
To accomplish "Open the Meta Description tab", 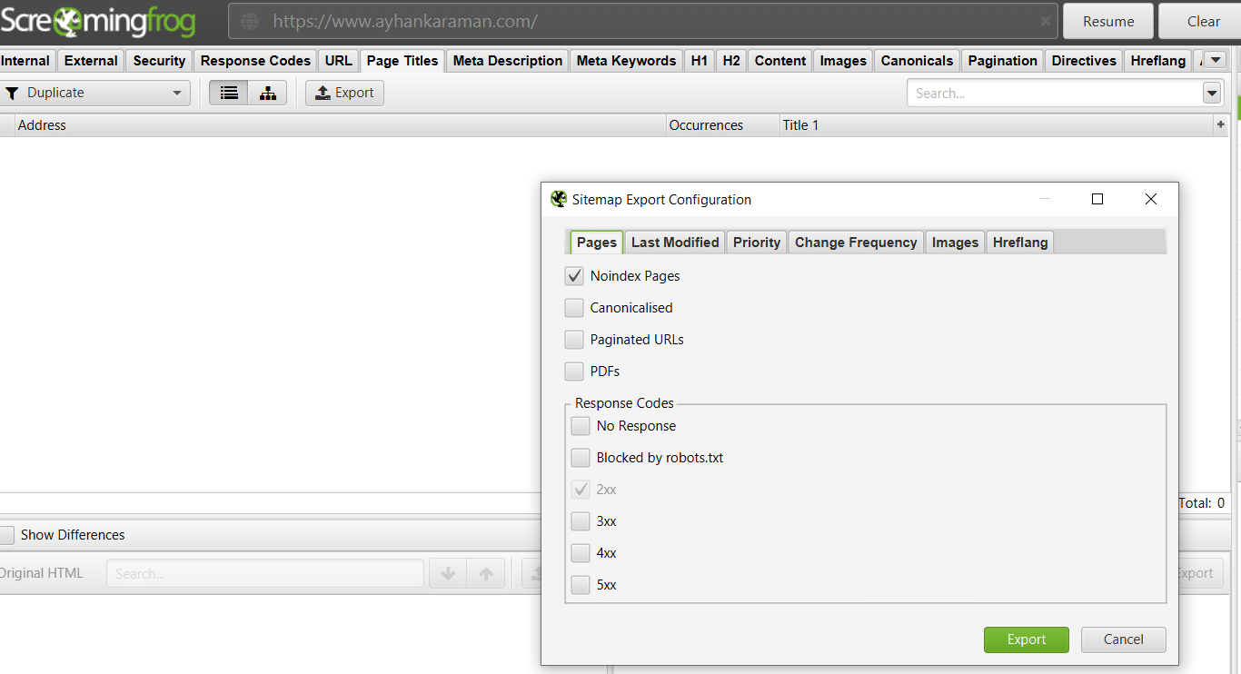I will pos(508,61).
